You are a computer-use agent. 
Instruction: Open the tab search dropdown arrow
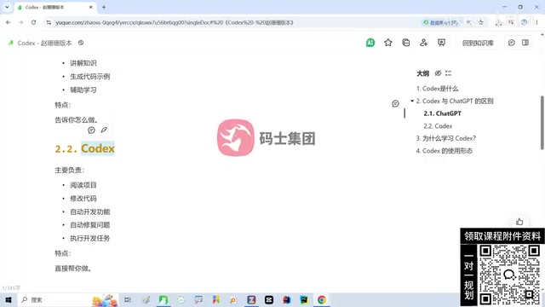7,8
